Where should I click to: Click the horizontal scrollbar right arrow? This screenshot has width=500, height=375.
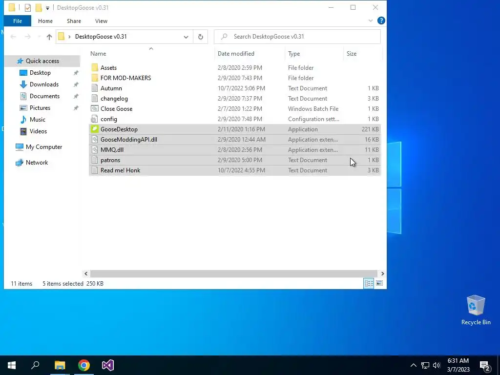(x=383, y=273)
